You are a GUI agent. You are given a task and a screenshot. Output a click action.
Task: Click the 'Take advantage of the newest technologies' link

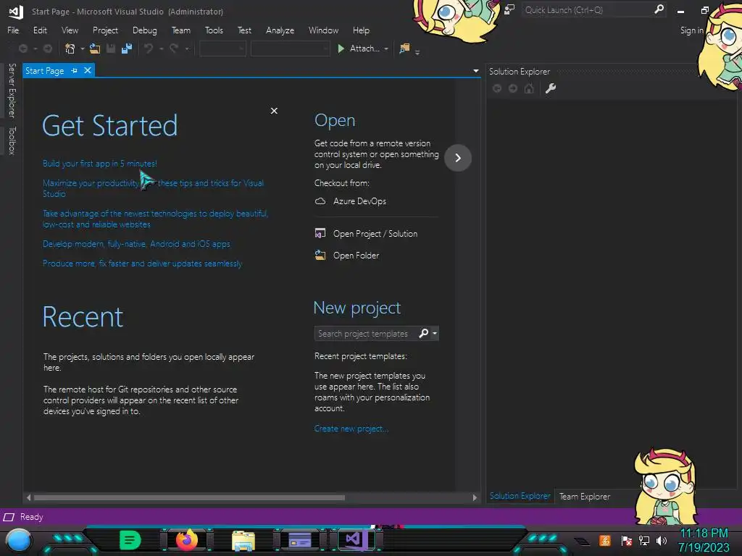[x=155, y=219]
